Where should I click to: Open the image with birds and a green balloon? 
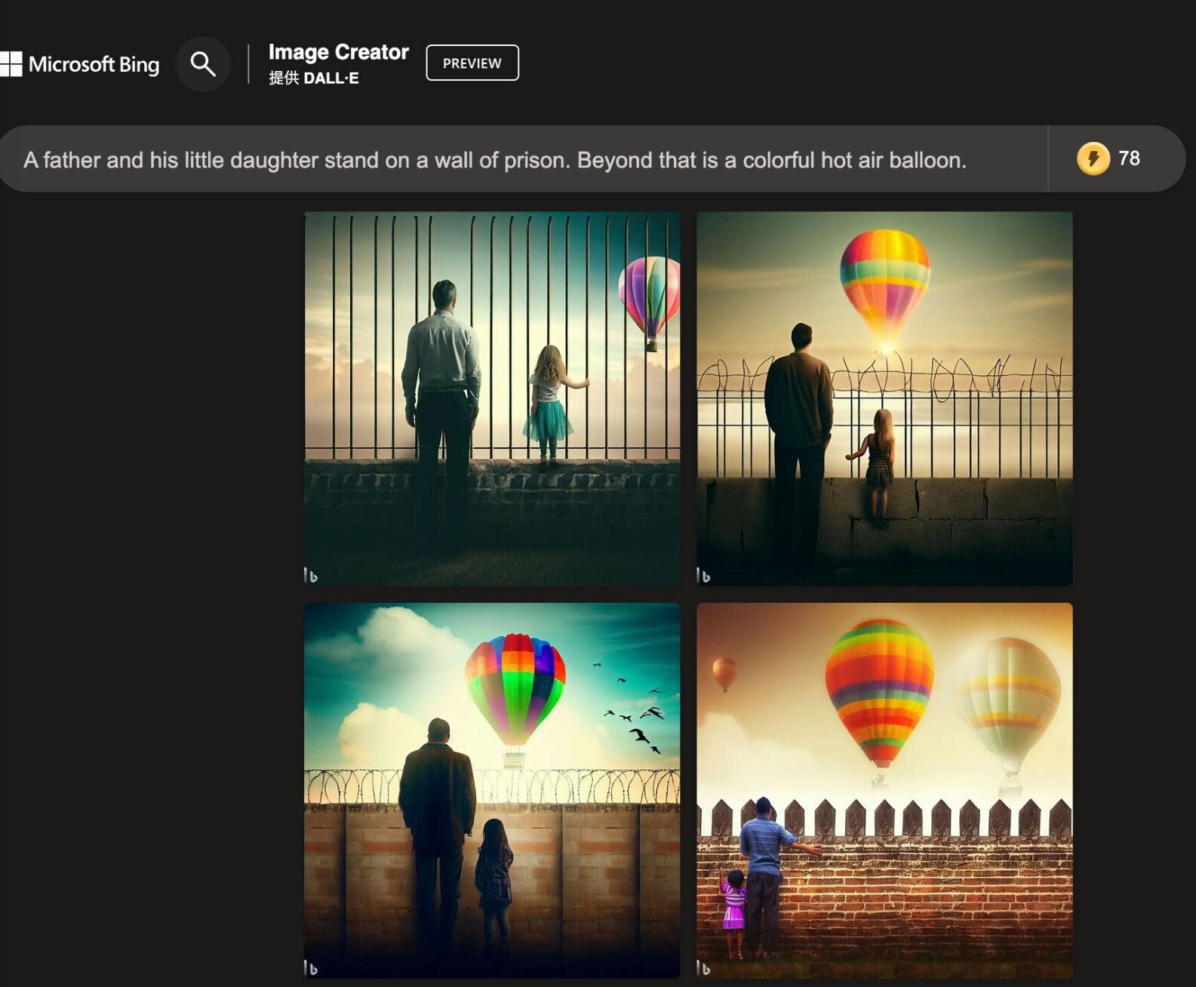pos(492,790)
